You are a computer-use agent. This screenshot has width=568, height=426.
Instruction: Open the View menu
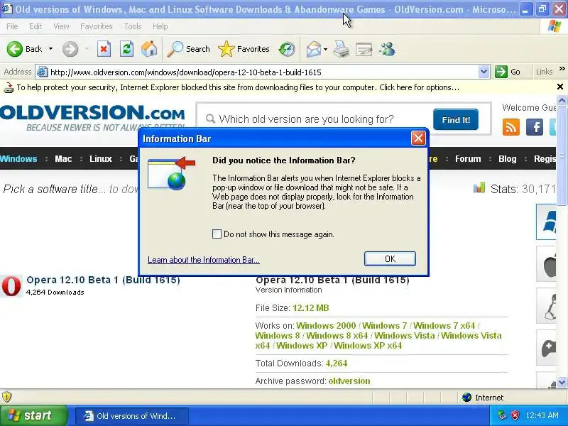[x=61, y=26]
